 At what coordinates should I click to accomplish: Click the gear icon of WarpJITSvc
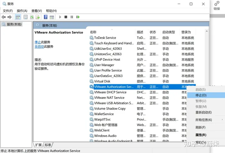(x=92, y=119)
